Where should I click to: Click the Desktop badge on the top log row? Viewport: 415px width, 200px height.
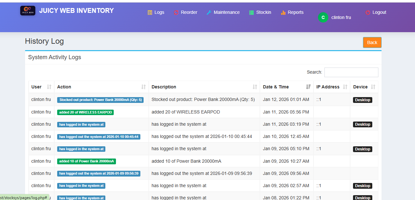[362, 100]
